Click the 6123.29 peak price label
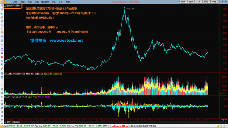Viewport: 228px width, 128px height. pyautogui.click(x=130, y=9)
